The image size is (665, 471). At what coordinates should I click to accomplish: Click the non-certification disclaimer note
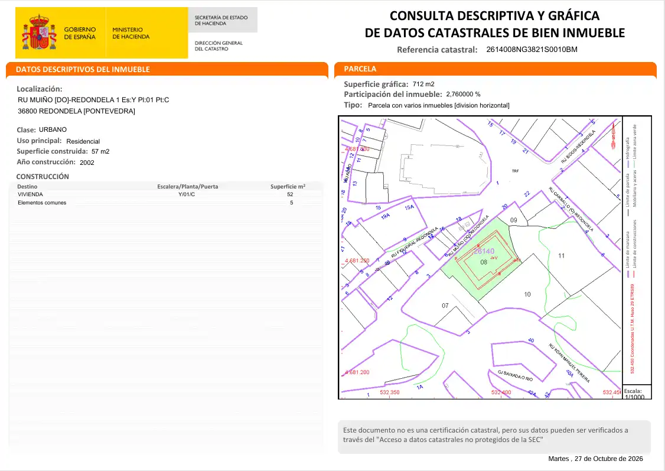[x=494, y=437]
